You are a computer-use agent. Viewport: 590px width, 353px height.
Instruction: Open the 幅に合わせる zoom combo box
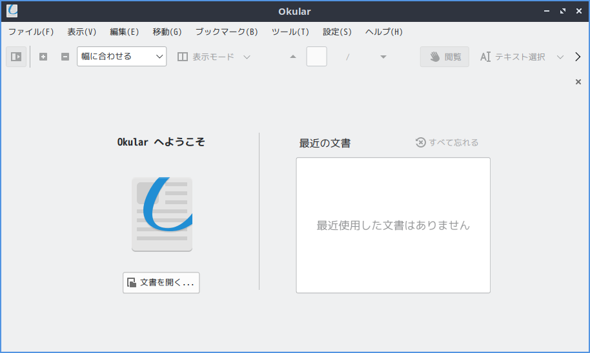(121, 56)
